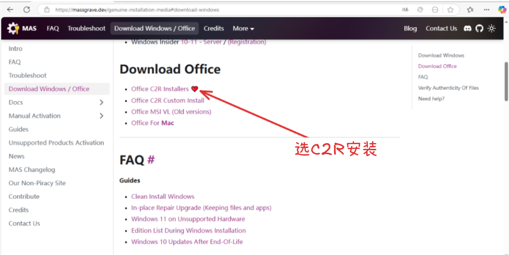
Task: Toggle light/dark theme sun icon
Action: [x=492, y=28]
